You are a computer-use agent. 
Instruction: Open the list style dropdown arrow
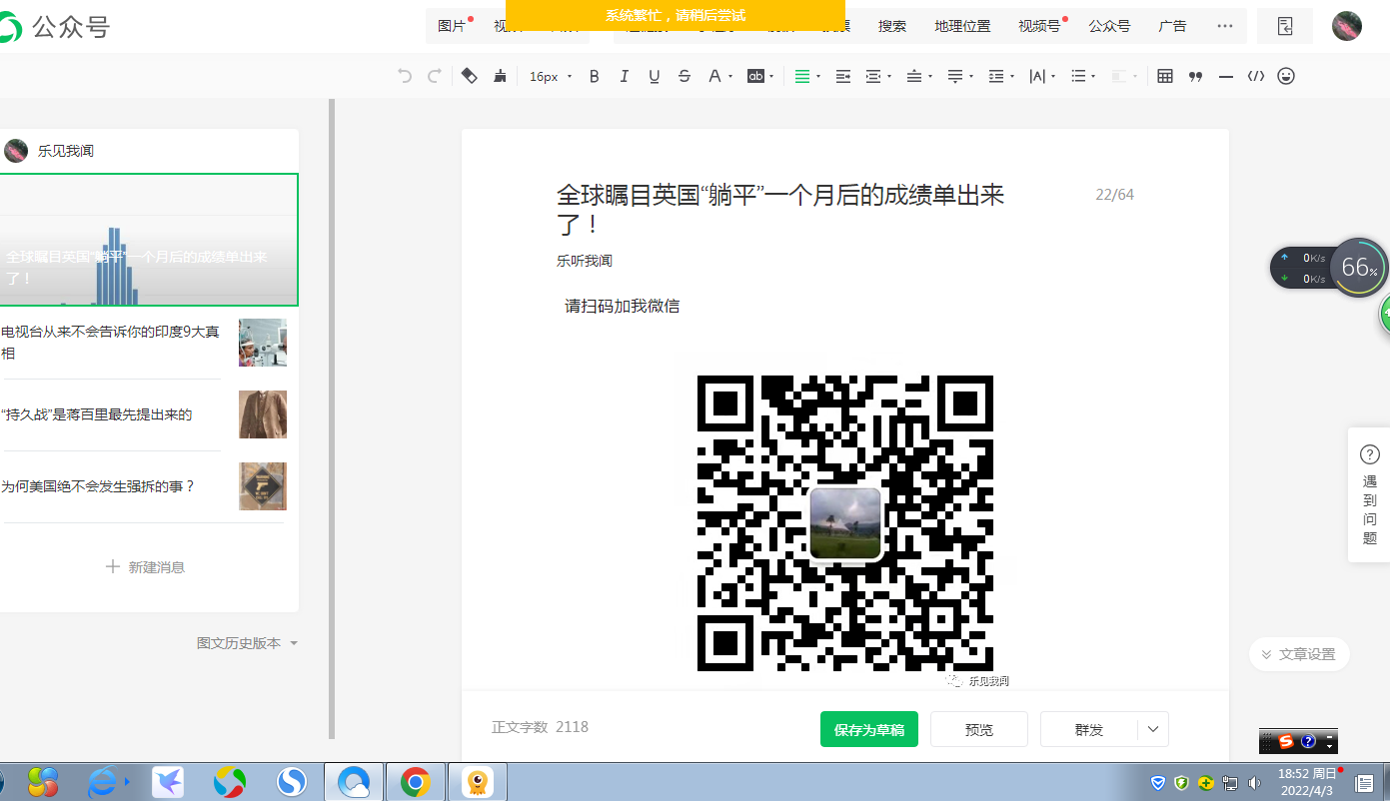1094,76
